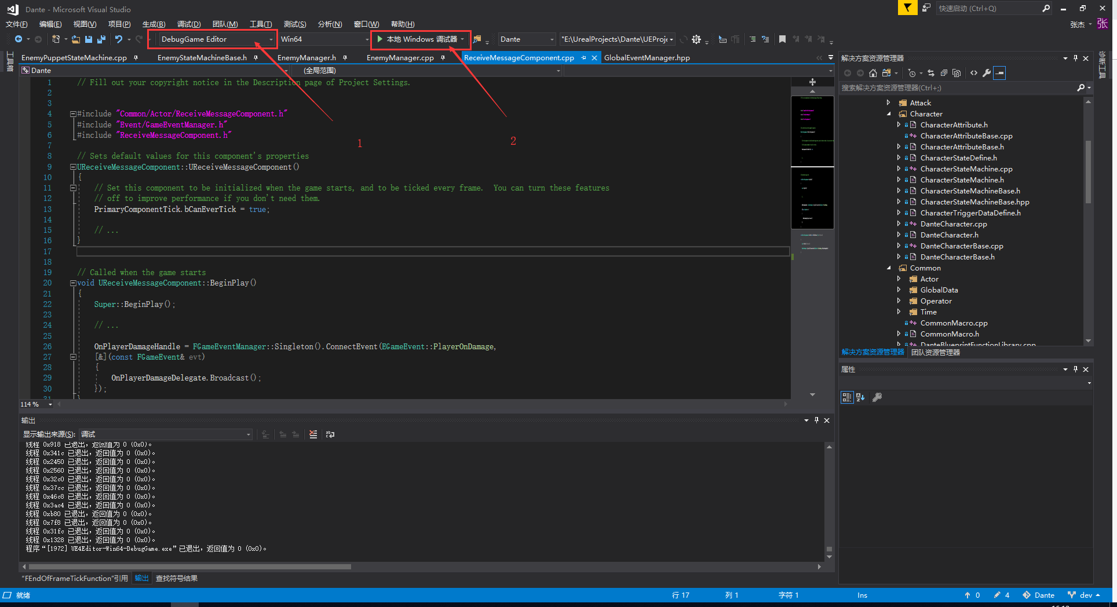This screenshot has height=607, width=1117.
Task: Click the View Code icon in Solution Explorer
Action: coord(973,73)
